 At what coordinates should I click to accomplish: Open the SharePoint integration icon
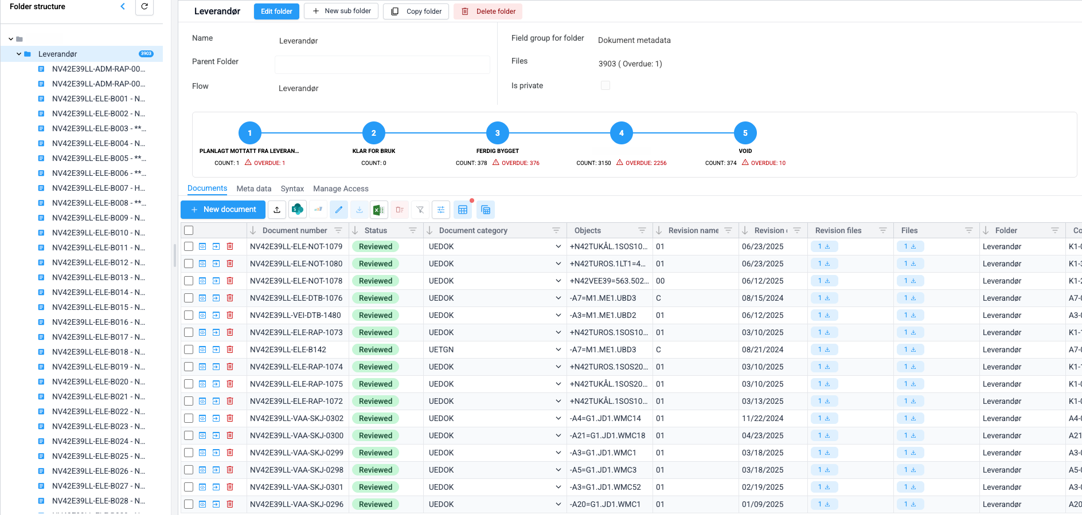tap(298, 210)
